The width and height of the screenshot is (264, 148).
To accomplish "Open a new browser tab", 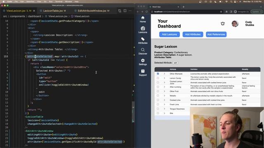I will coord(184,7).
